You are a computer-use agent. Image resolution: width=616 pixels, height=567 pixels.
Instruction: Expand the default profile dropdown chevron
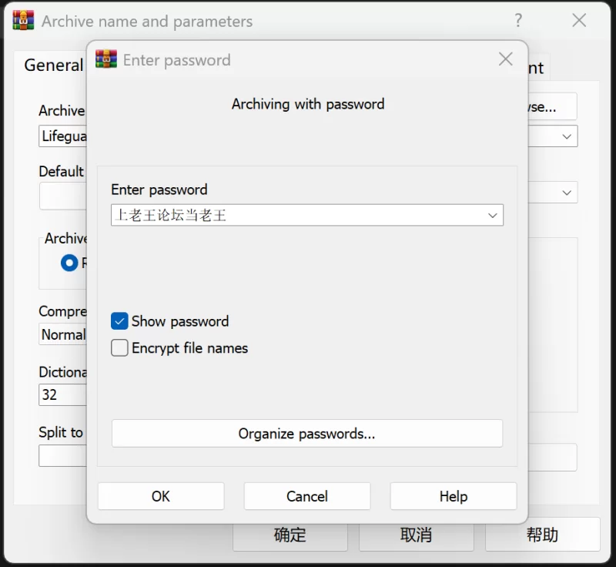point(567,193)
